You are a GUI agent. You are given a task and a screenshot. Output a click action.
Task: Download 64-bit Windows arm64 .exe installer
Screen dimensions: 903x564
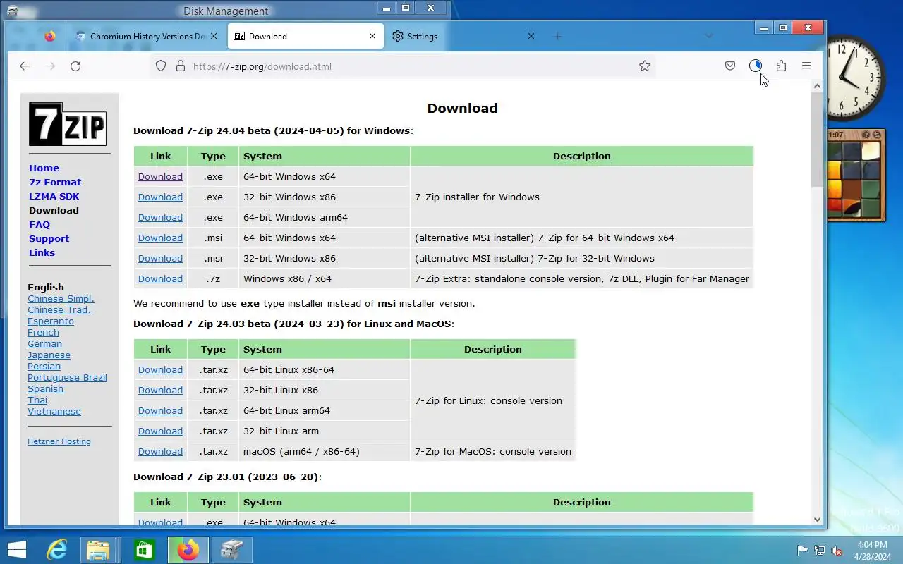(160, 217)
